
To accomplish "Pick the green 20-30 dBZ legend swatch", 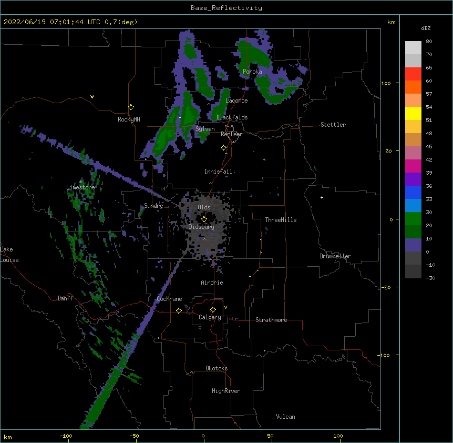I will click(413, 219).
